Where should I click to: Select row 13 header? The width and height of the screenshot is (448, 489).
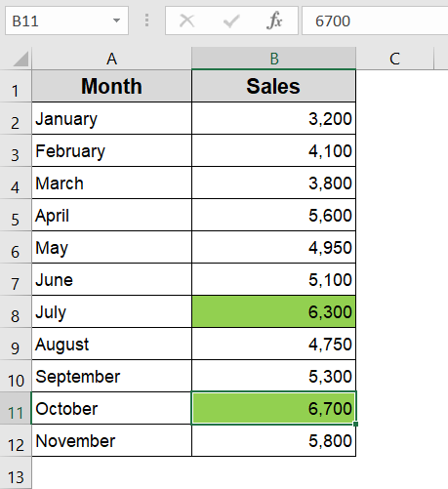point(16,472)
